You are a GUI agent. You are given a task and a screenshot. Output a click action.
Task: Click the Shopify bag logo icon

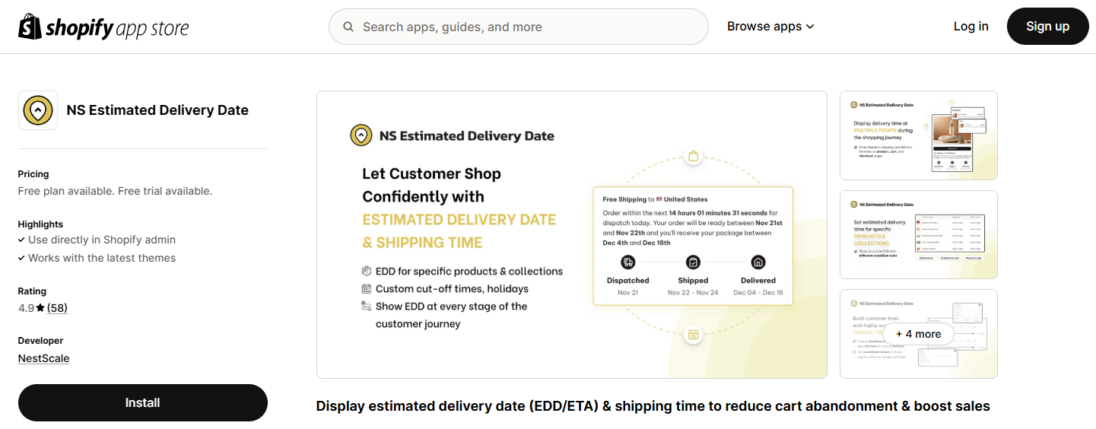(30, 27)
